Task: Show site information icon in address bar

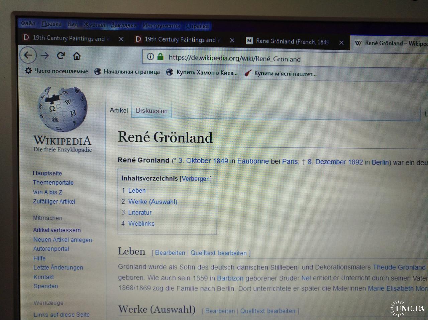Action: point(150,57)
